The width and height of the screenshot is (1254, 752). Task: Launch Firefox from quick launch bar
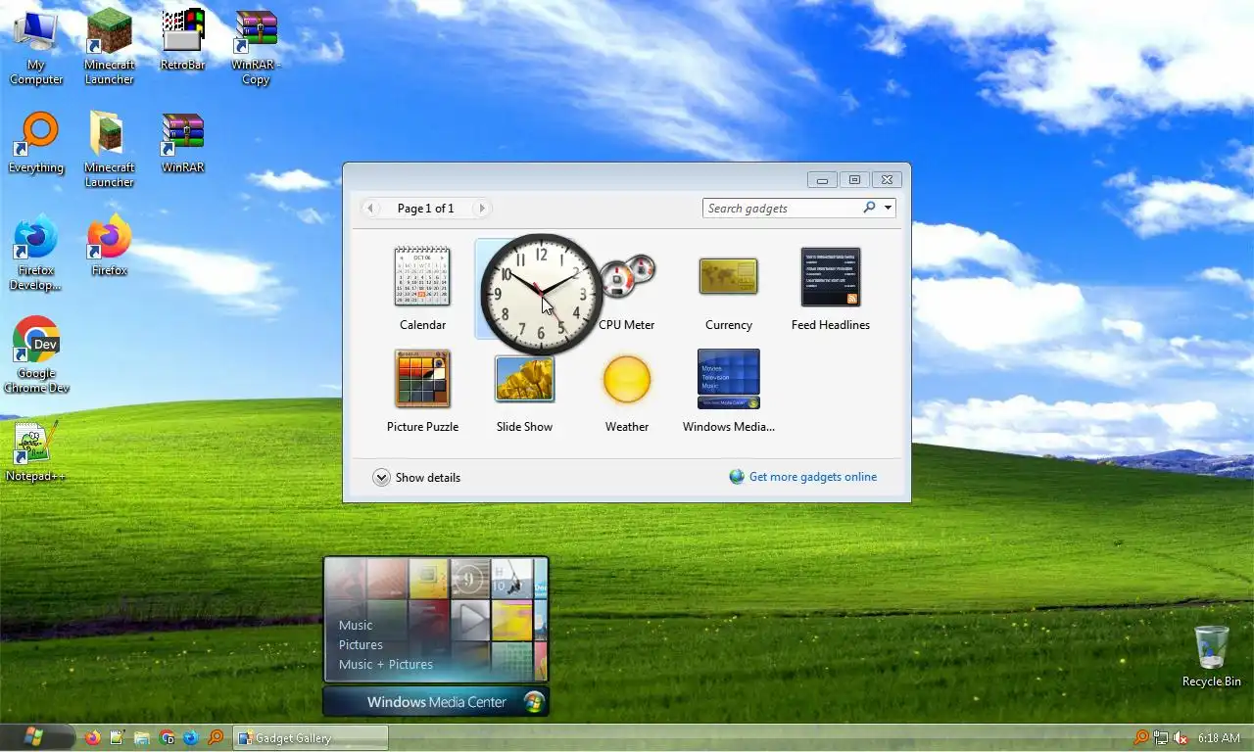[93, 737]
